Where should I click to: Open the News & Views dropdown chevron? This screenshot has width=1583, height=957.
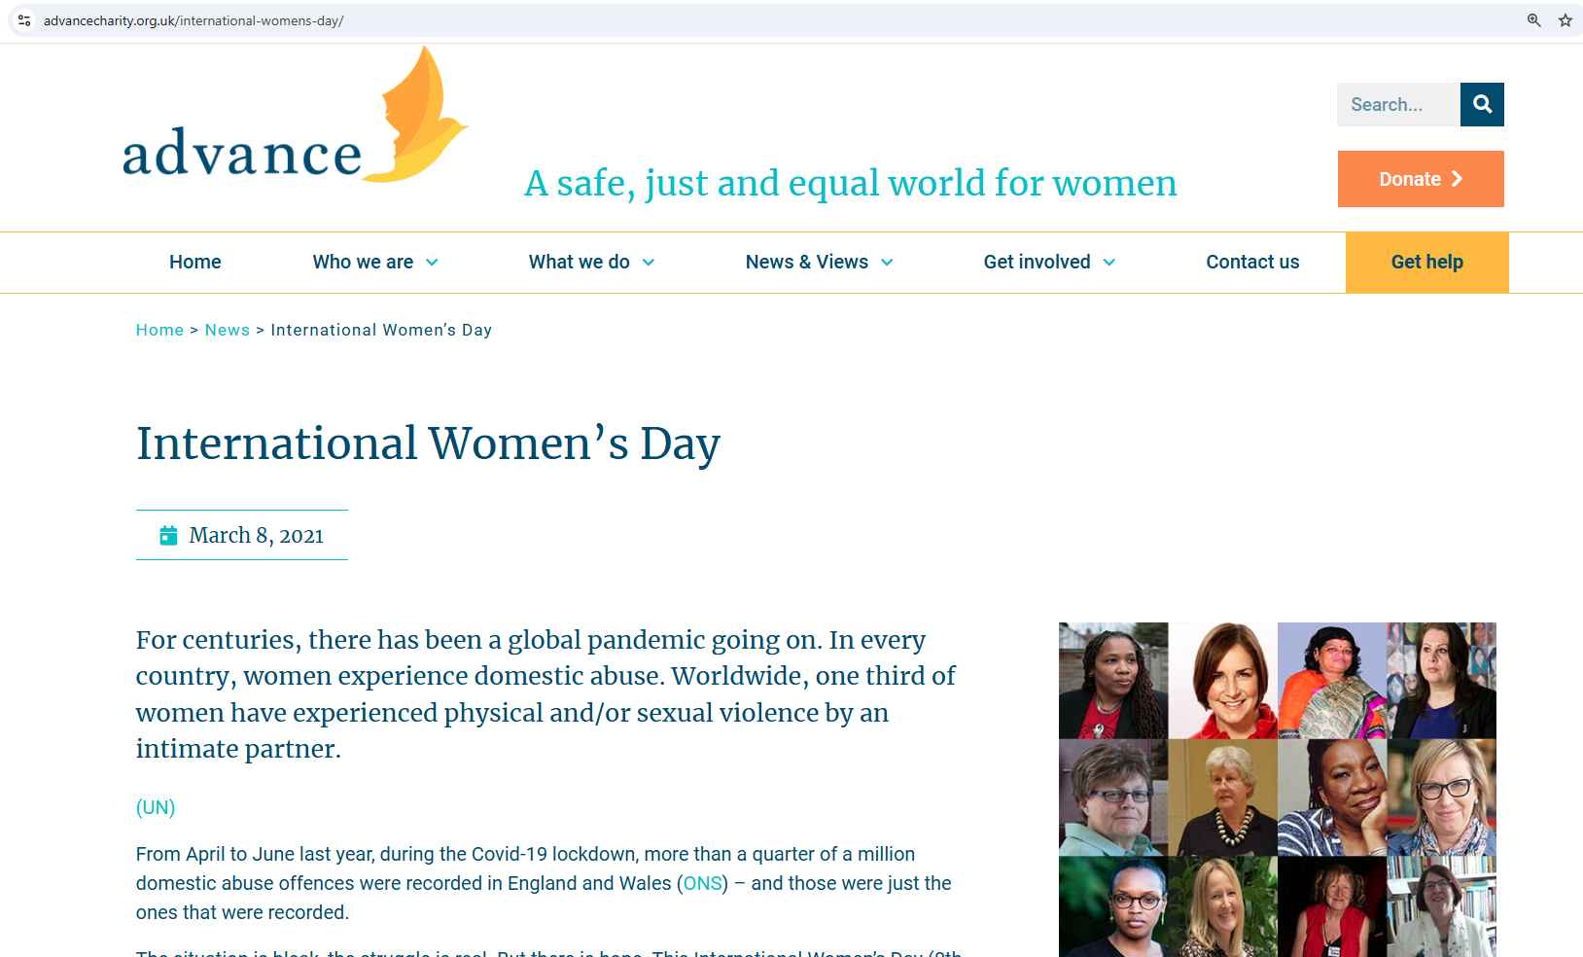coord(887,263)
